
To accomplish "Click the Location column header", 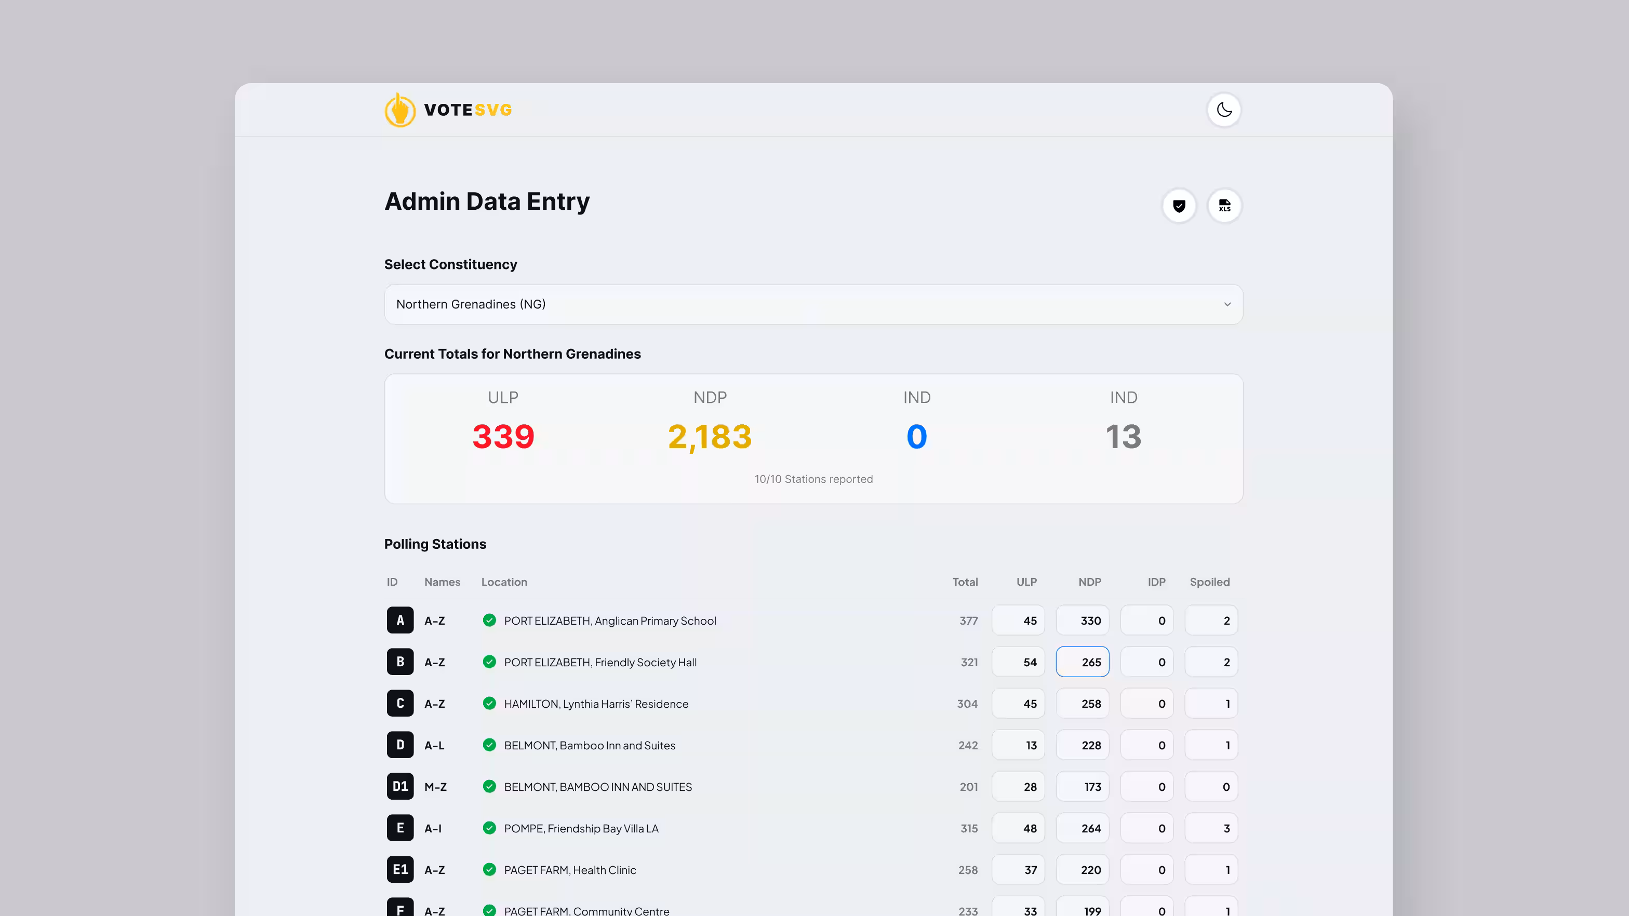I will point(503,582).
